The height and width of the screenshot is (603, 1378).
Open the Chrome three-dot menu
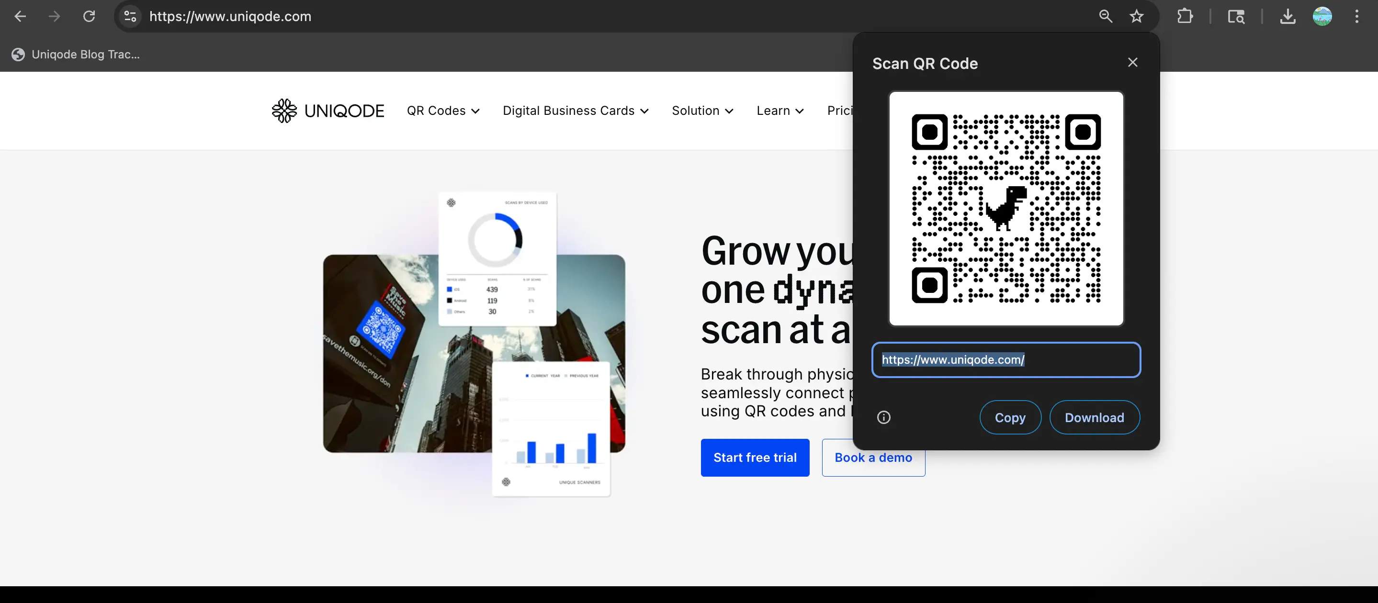coord(1356,17)
